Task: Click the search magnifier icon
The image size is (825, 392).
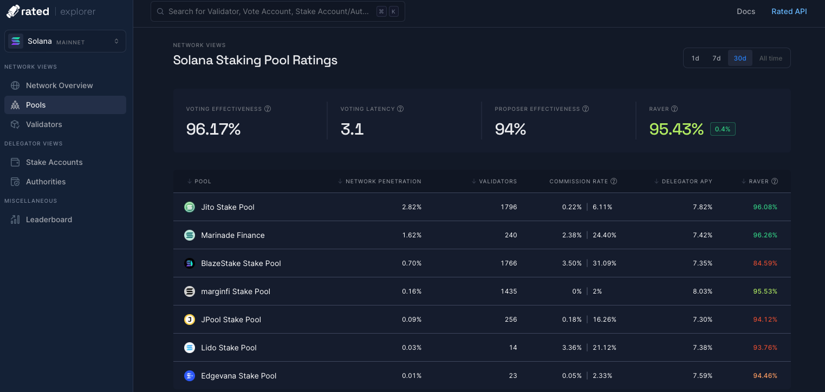Action: click(x=160, y=11)
